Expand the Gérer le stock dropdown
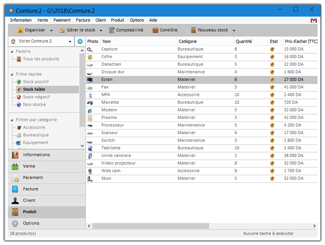Image resolution: width=325 pixels, height=245 pixels. (101, 31)
